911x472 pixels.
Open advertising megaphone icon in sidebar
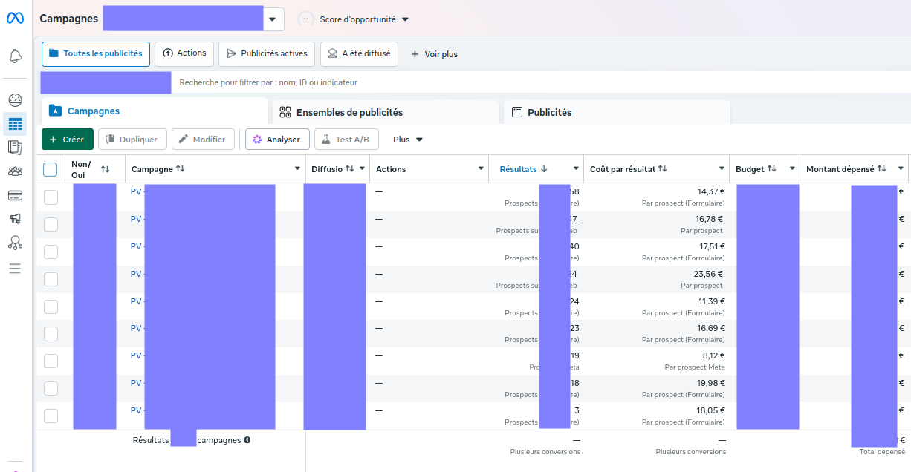pos(15,218)
